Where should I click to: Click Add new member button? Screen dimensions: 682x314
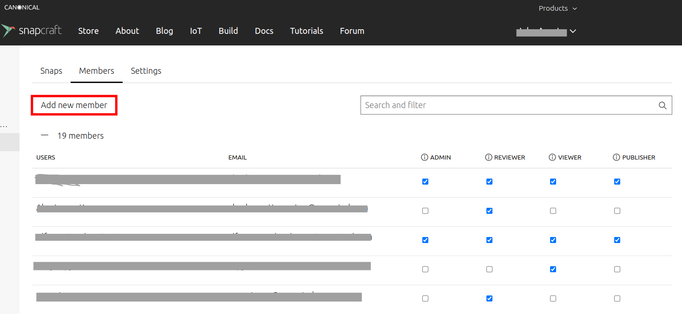(x=74, y=105)
